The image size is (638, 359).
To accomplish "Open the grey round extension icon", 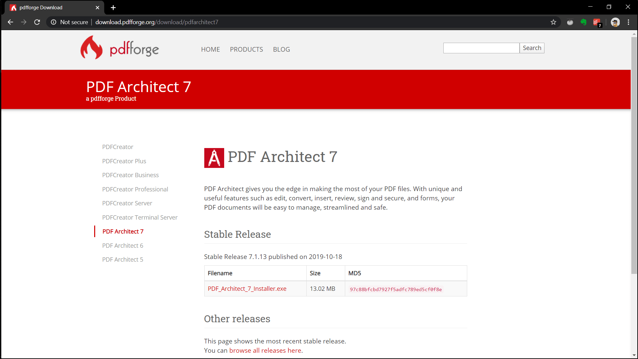I will point(570,22).
